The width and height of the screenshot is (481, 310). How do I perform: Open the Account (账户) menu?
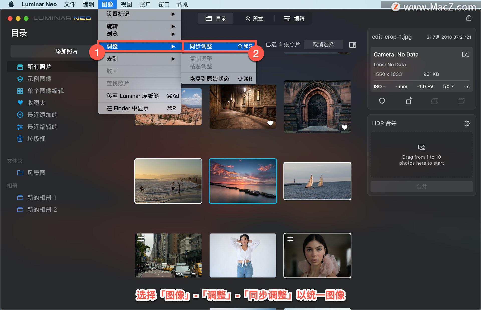[145, 4]
